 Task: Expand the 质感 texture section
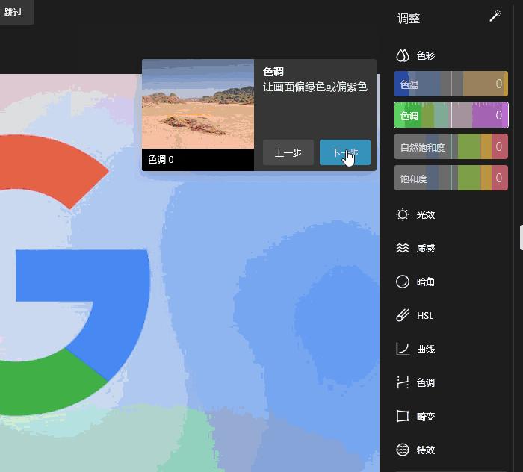click(426, 249)
